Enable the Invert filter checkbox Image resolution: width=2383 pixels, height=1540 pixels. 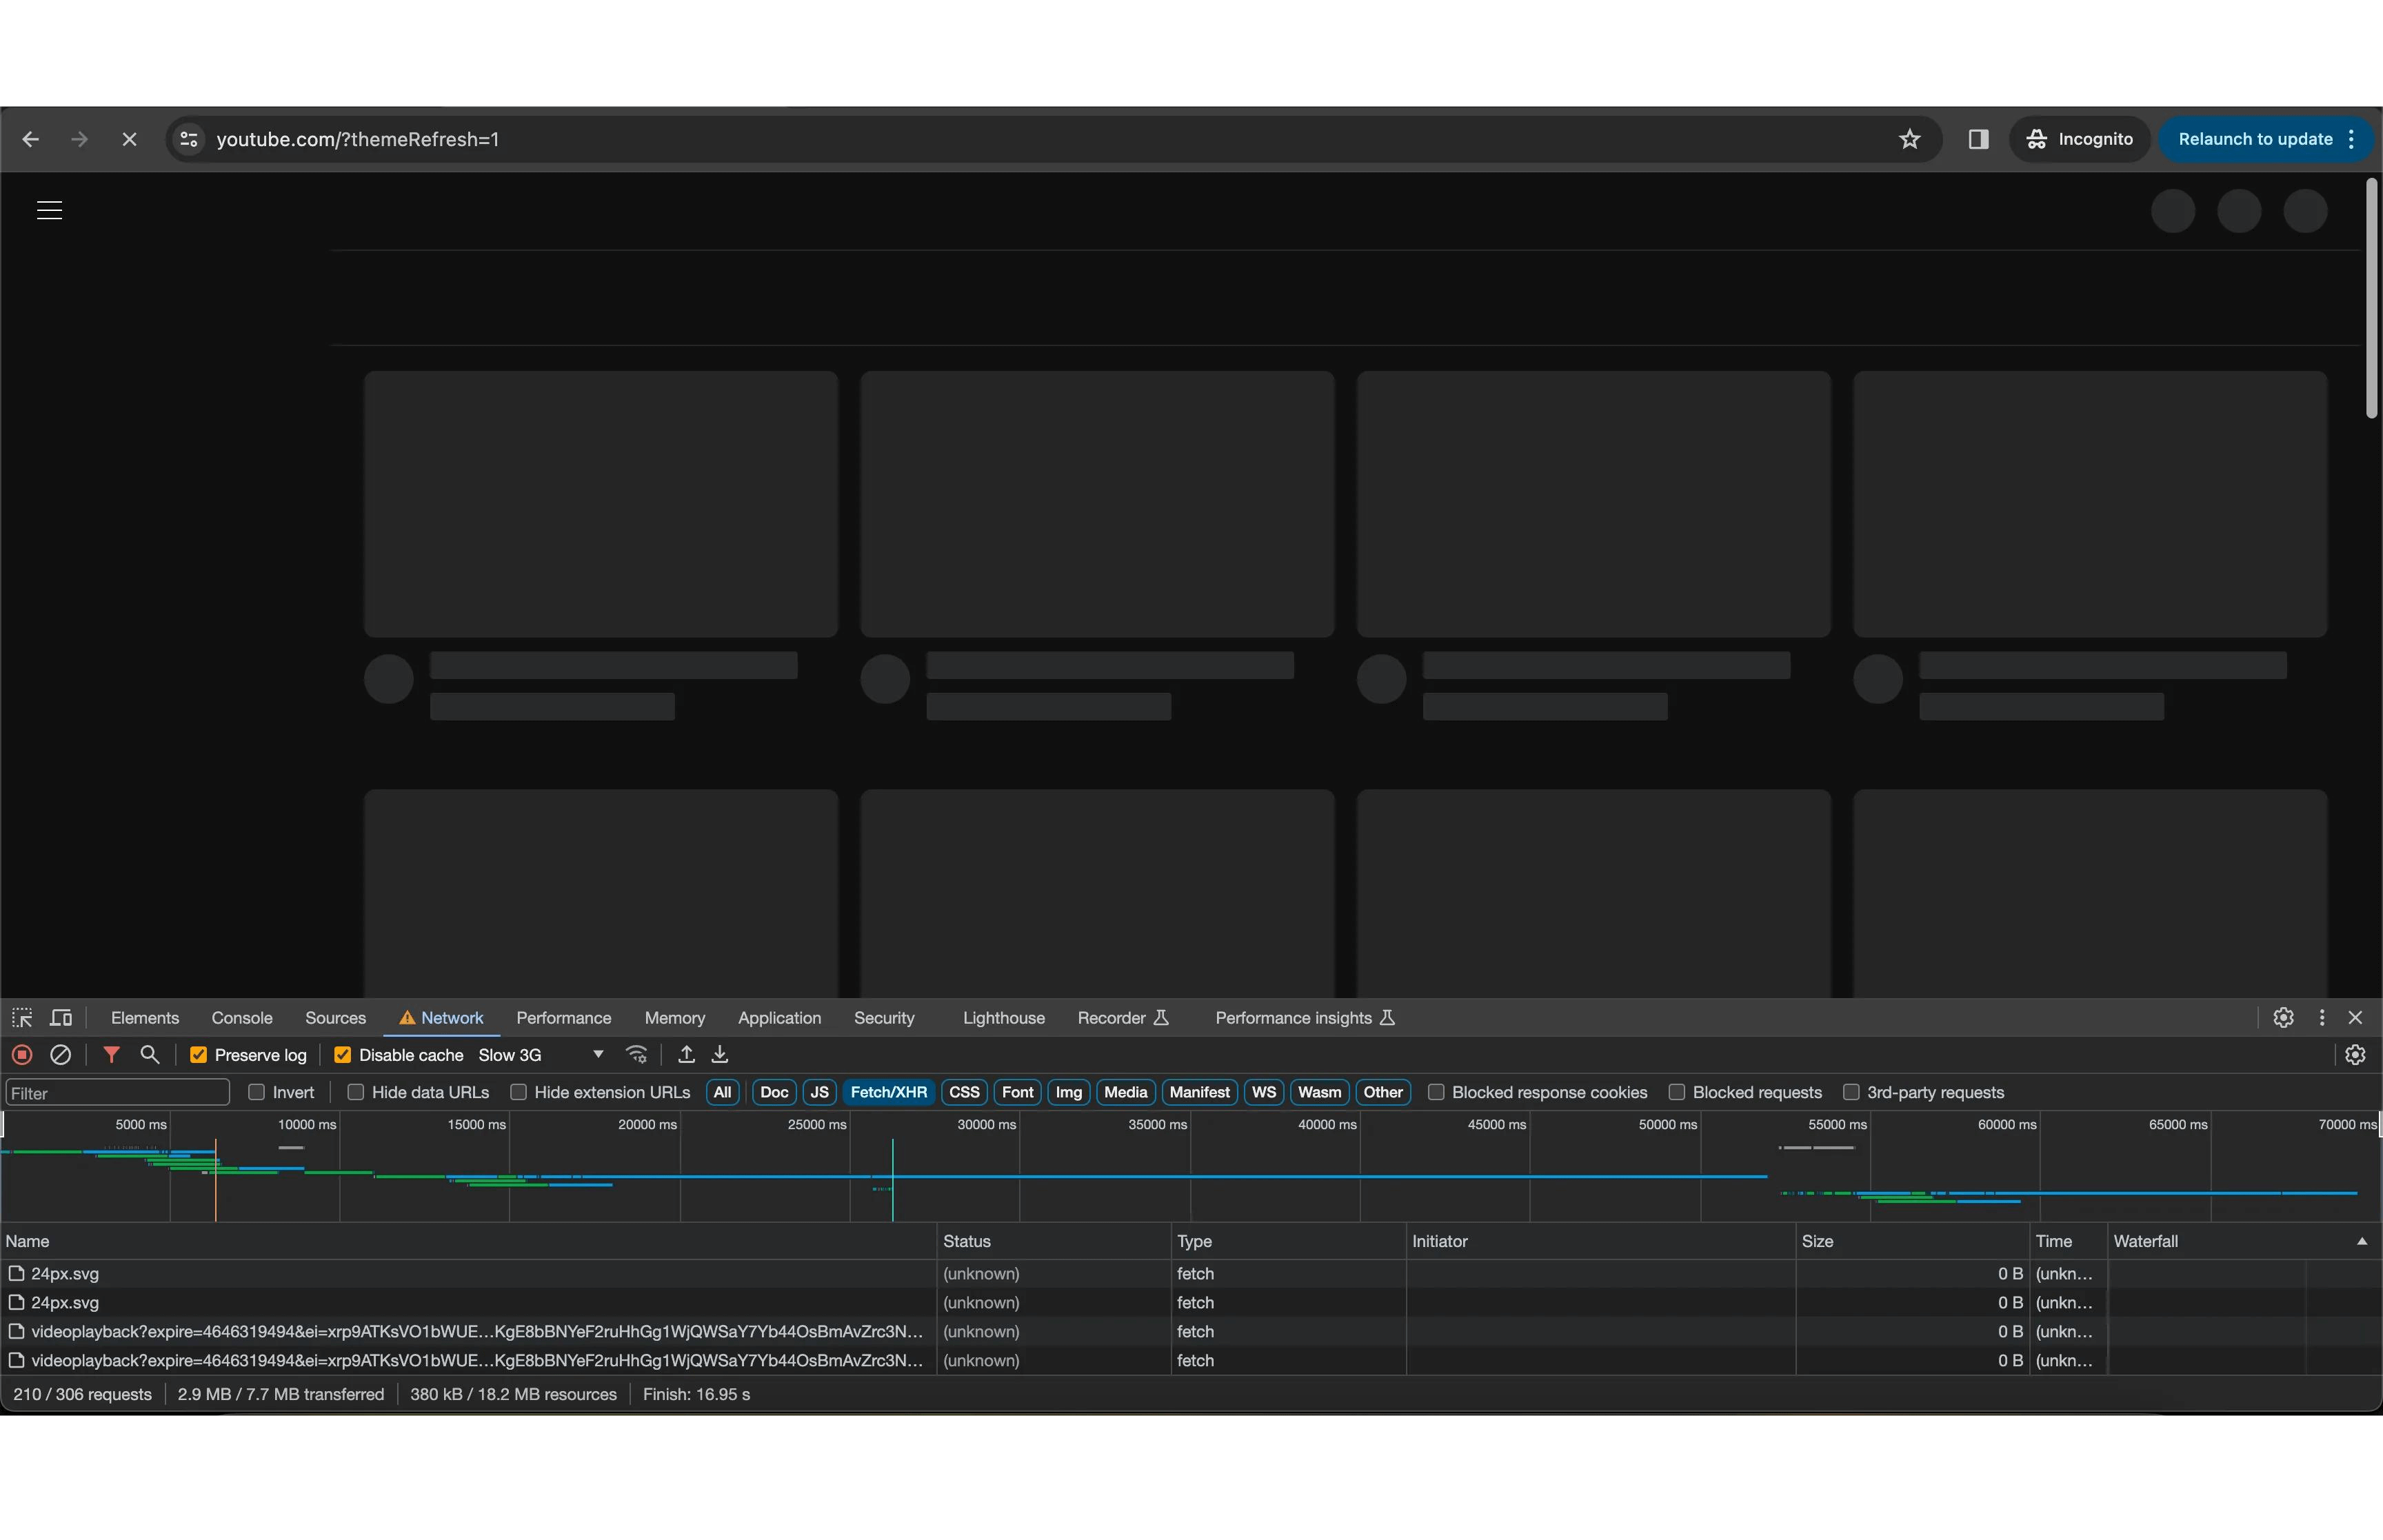coord(256,1092)
